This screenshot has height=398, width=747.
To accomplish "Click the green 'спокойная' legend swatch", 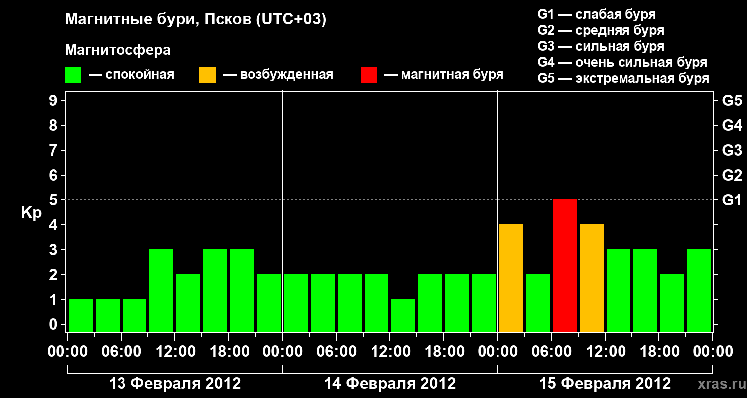I will click(73, 75).
